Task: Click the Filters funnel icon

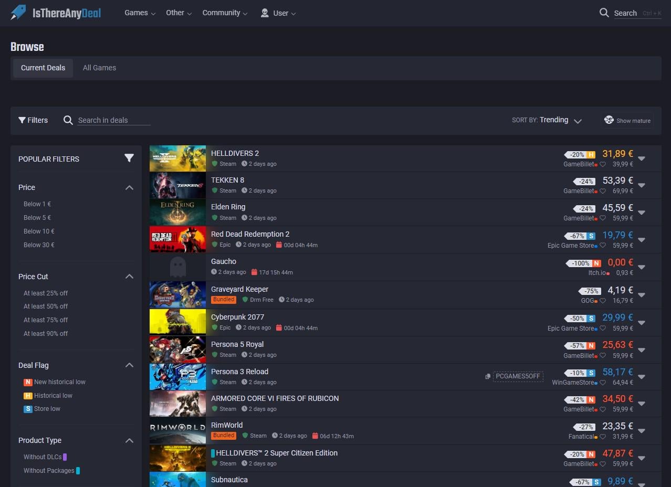Action: point(22,120)
